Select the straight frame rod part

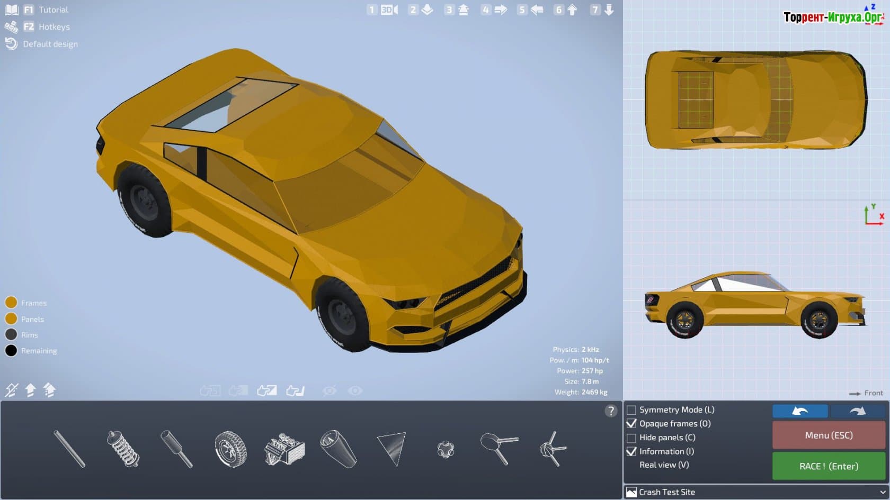tap(69, 449)
